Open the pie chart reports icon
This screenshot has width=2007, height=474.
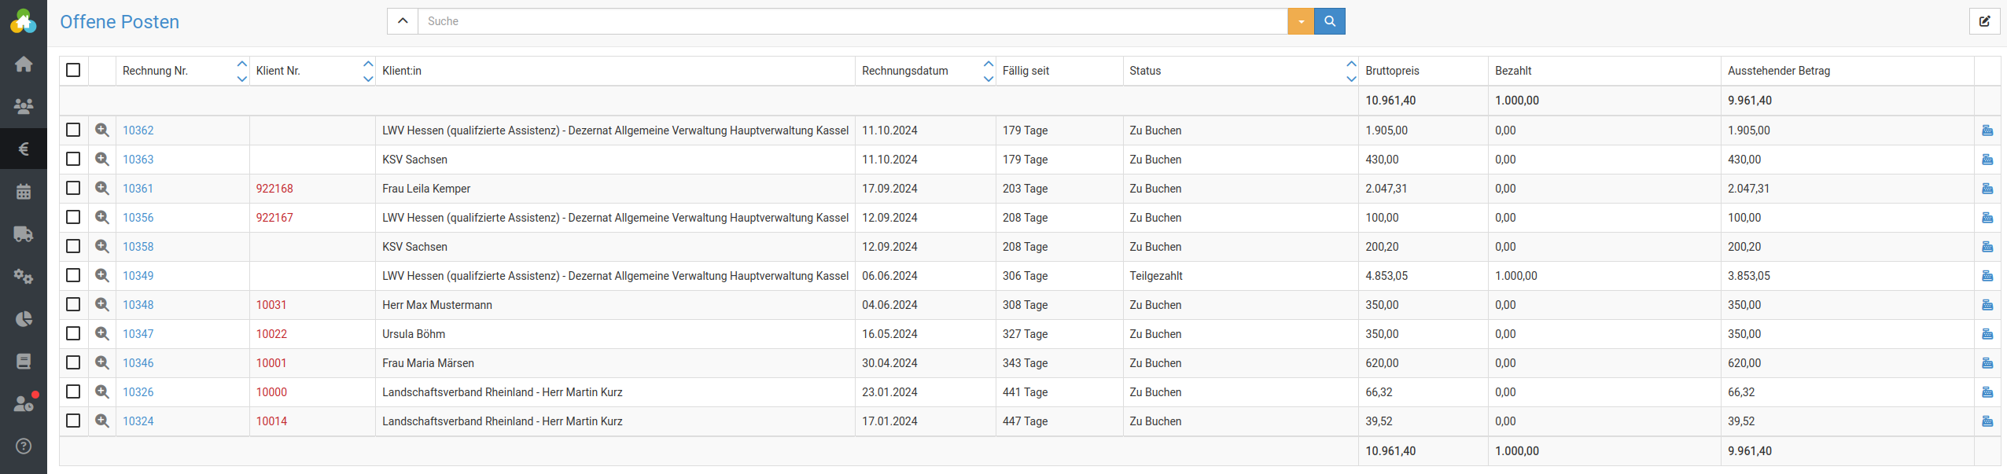(x=24, y=318)
